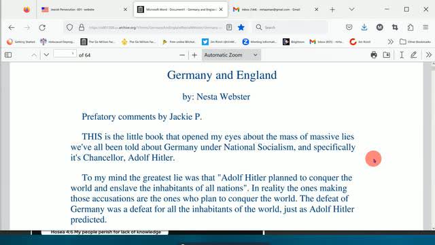435x245 pixels.
Task: Click the 'by: Nesta Webster' author line
Action: 216,97
